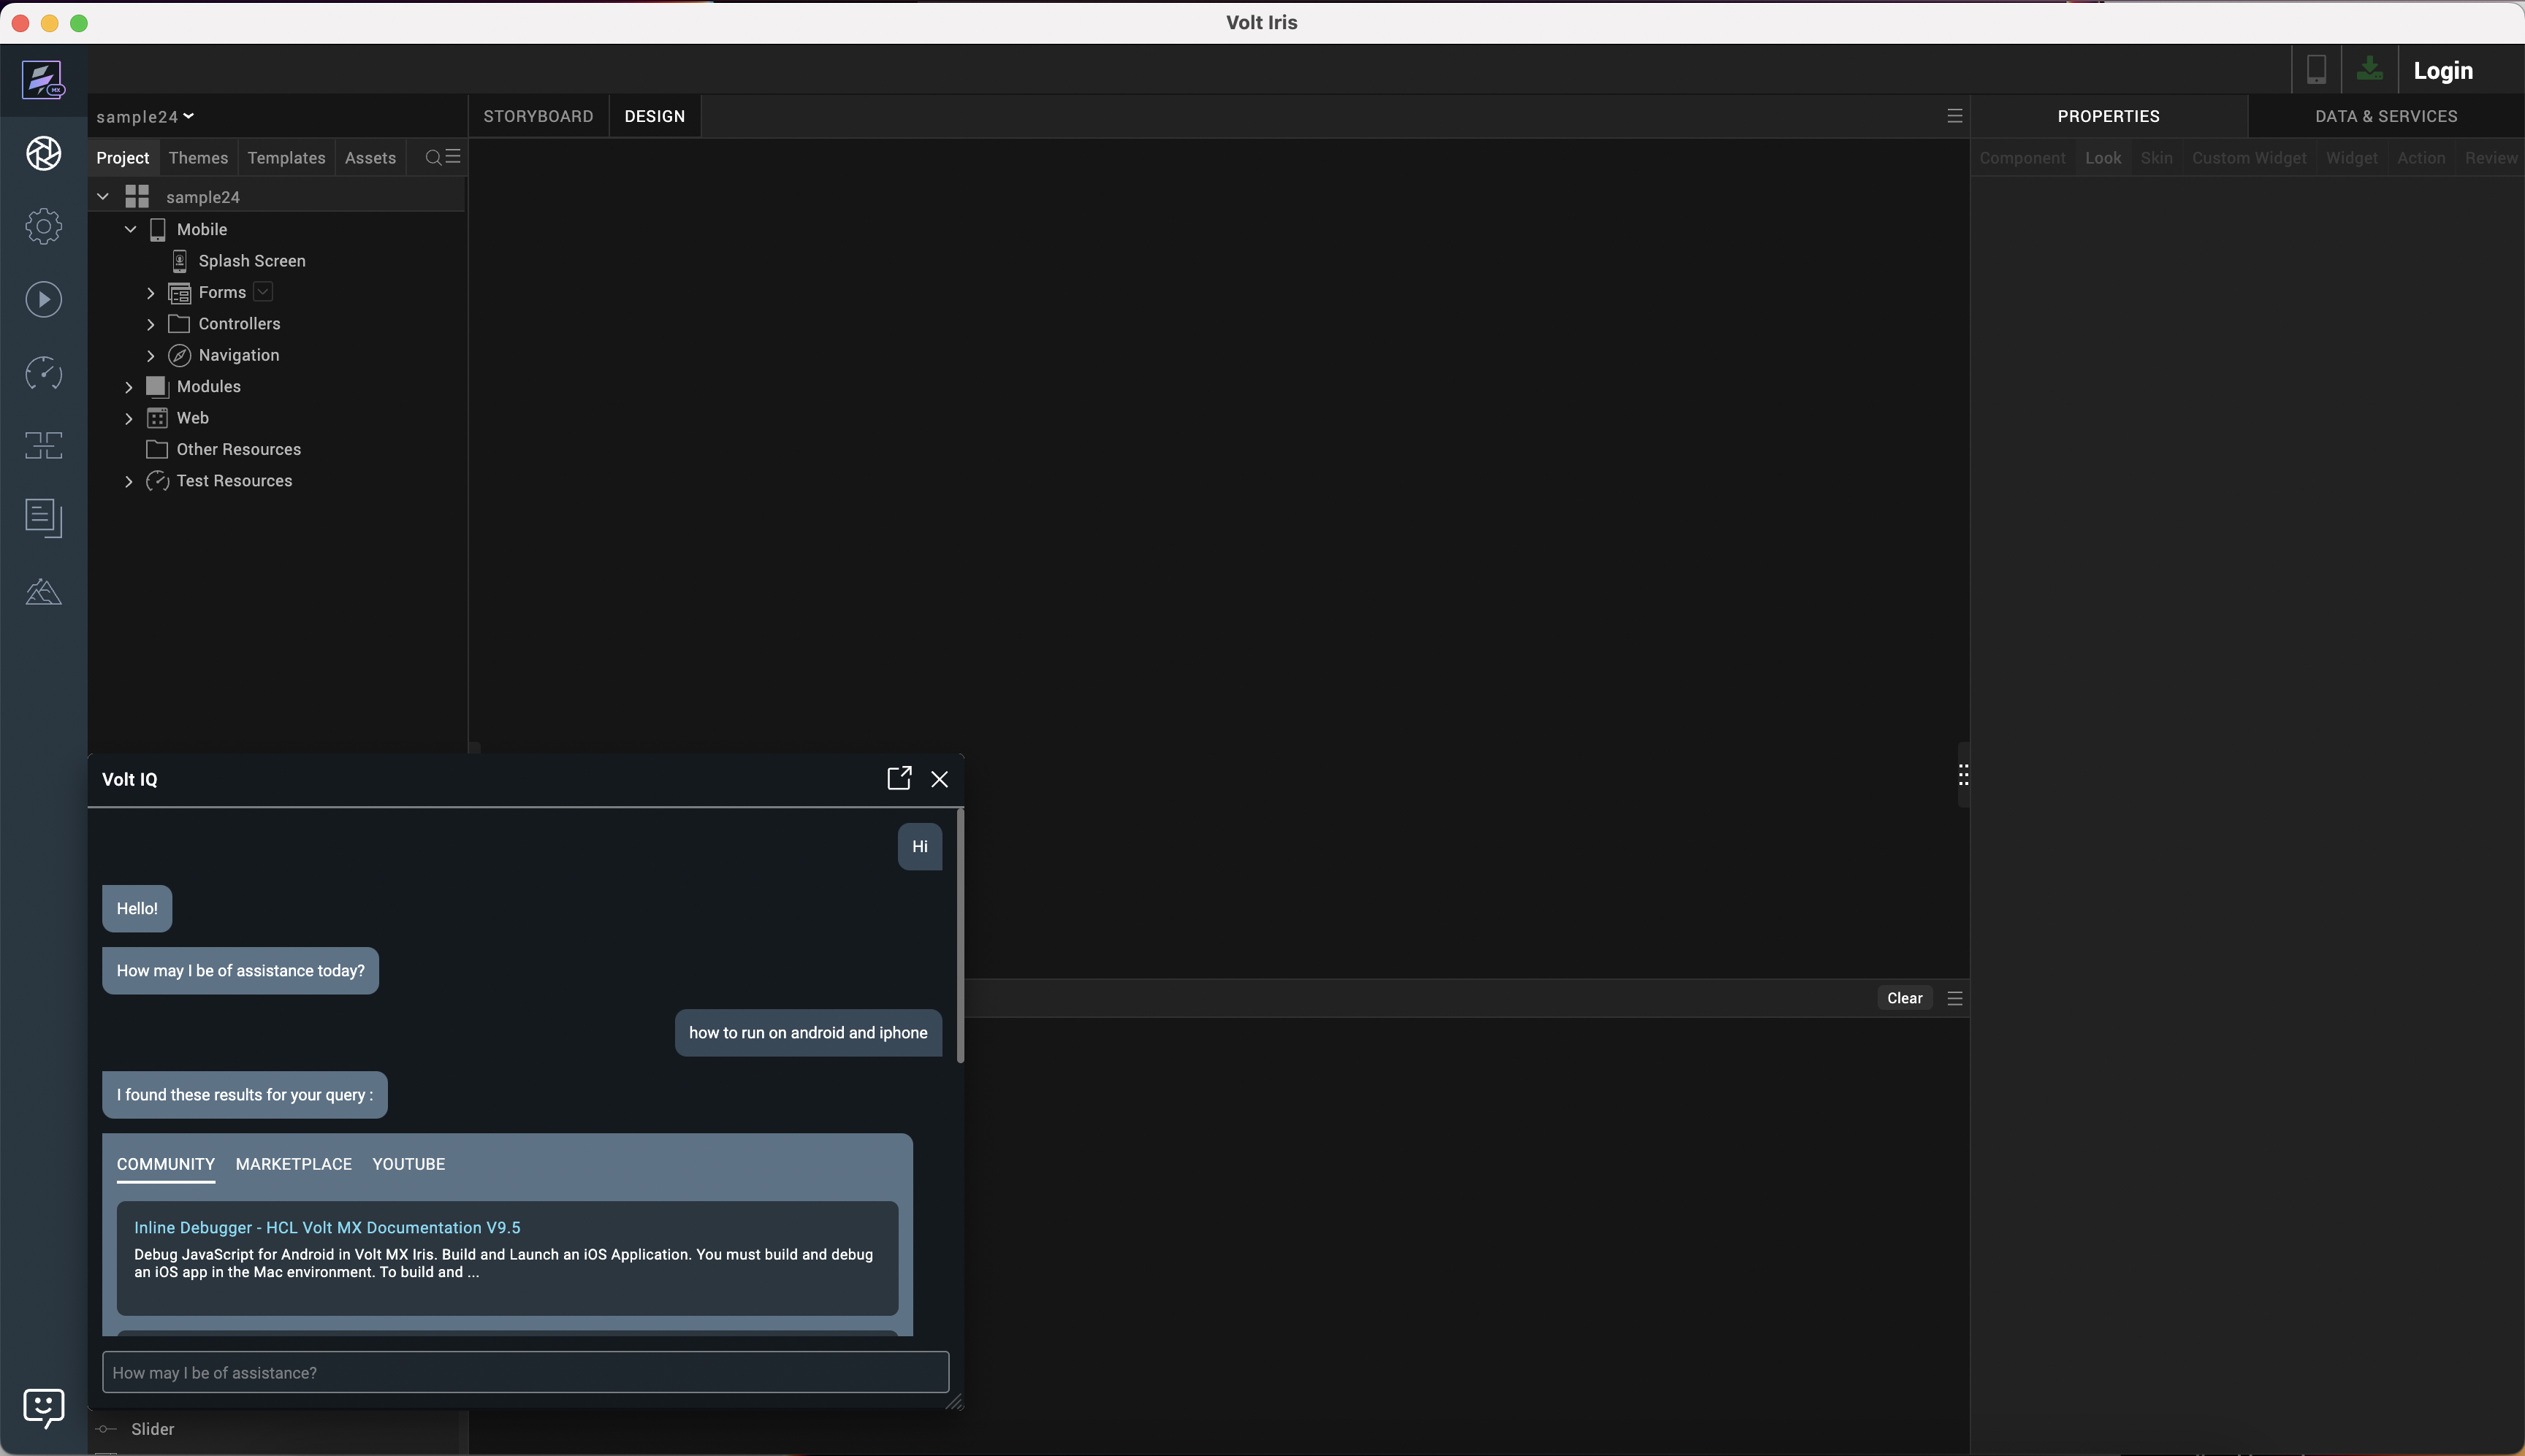Click the Volt IQ chat scrollbar

pos(959,936)
